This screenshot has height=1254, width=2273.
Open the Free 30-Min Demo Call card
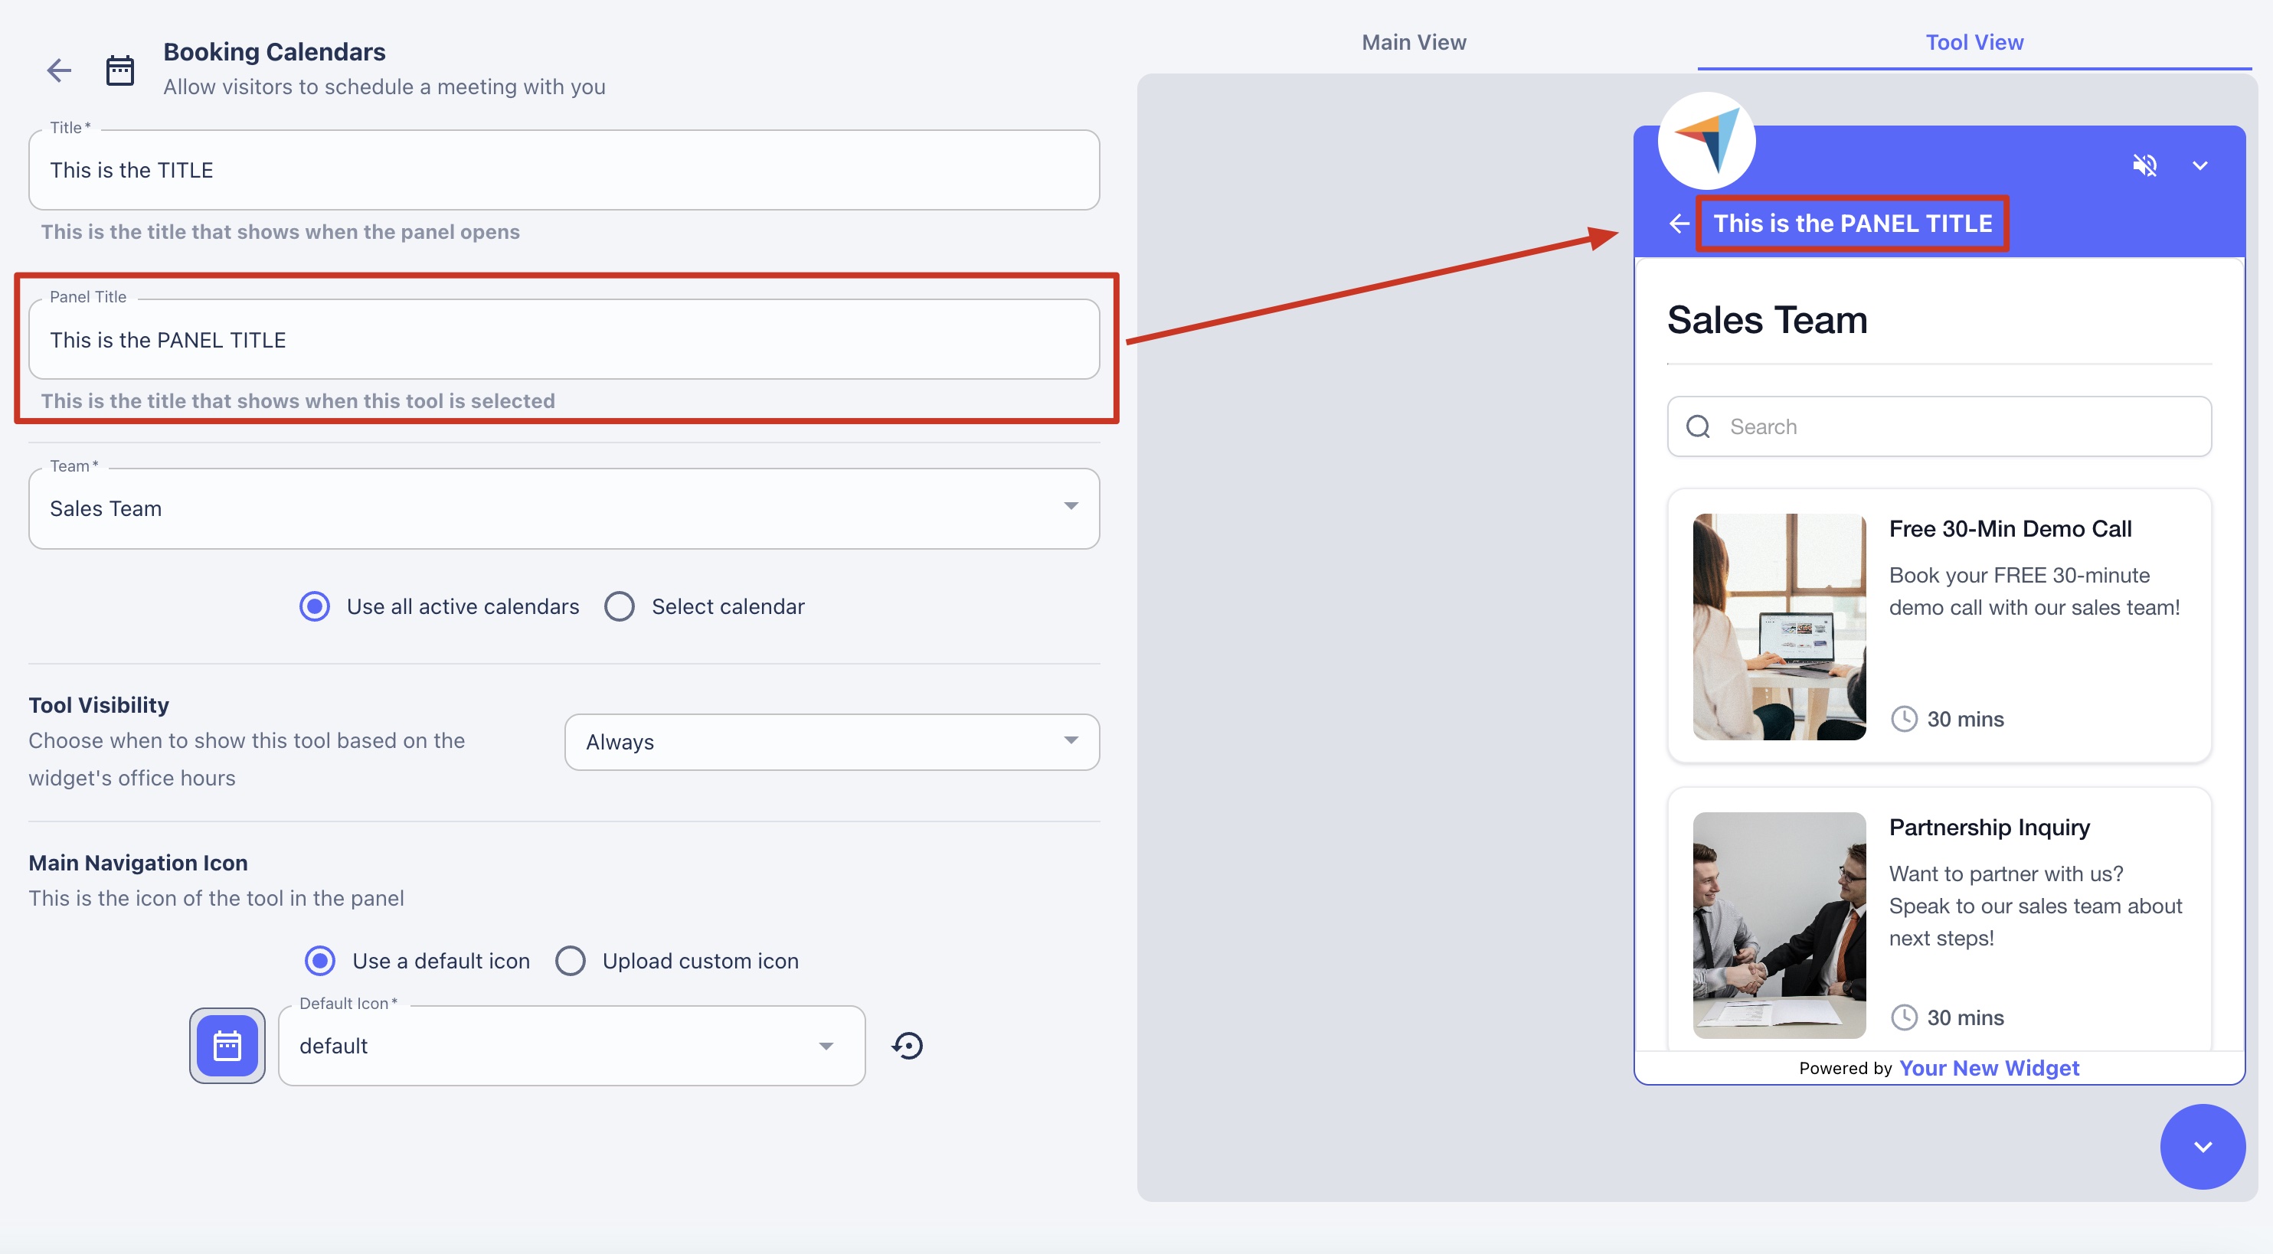(x=1938, y=626)
